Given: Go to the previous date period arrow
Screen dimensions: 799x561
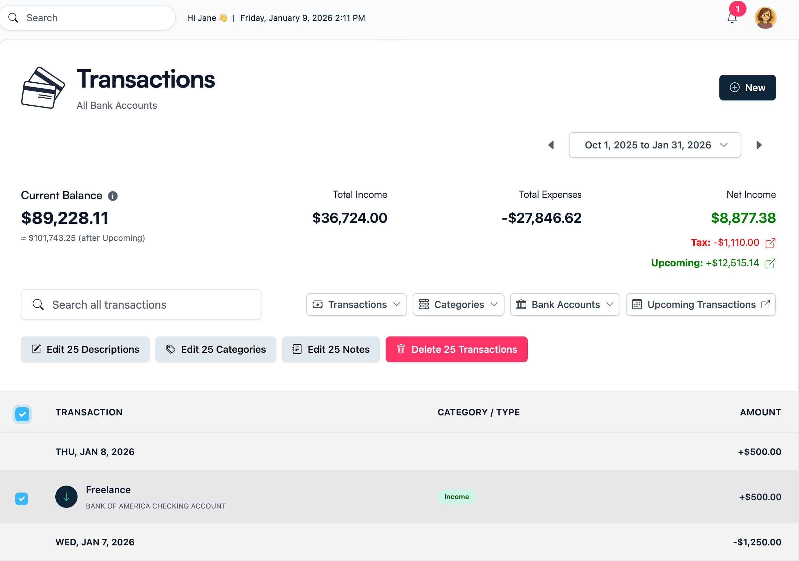Looking at the screenshot, I should (551, 145).
